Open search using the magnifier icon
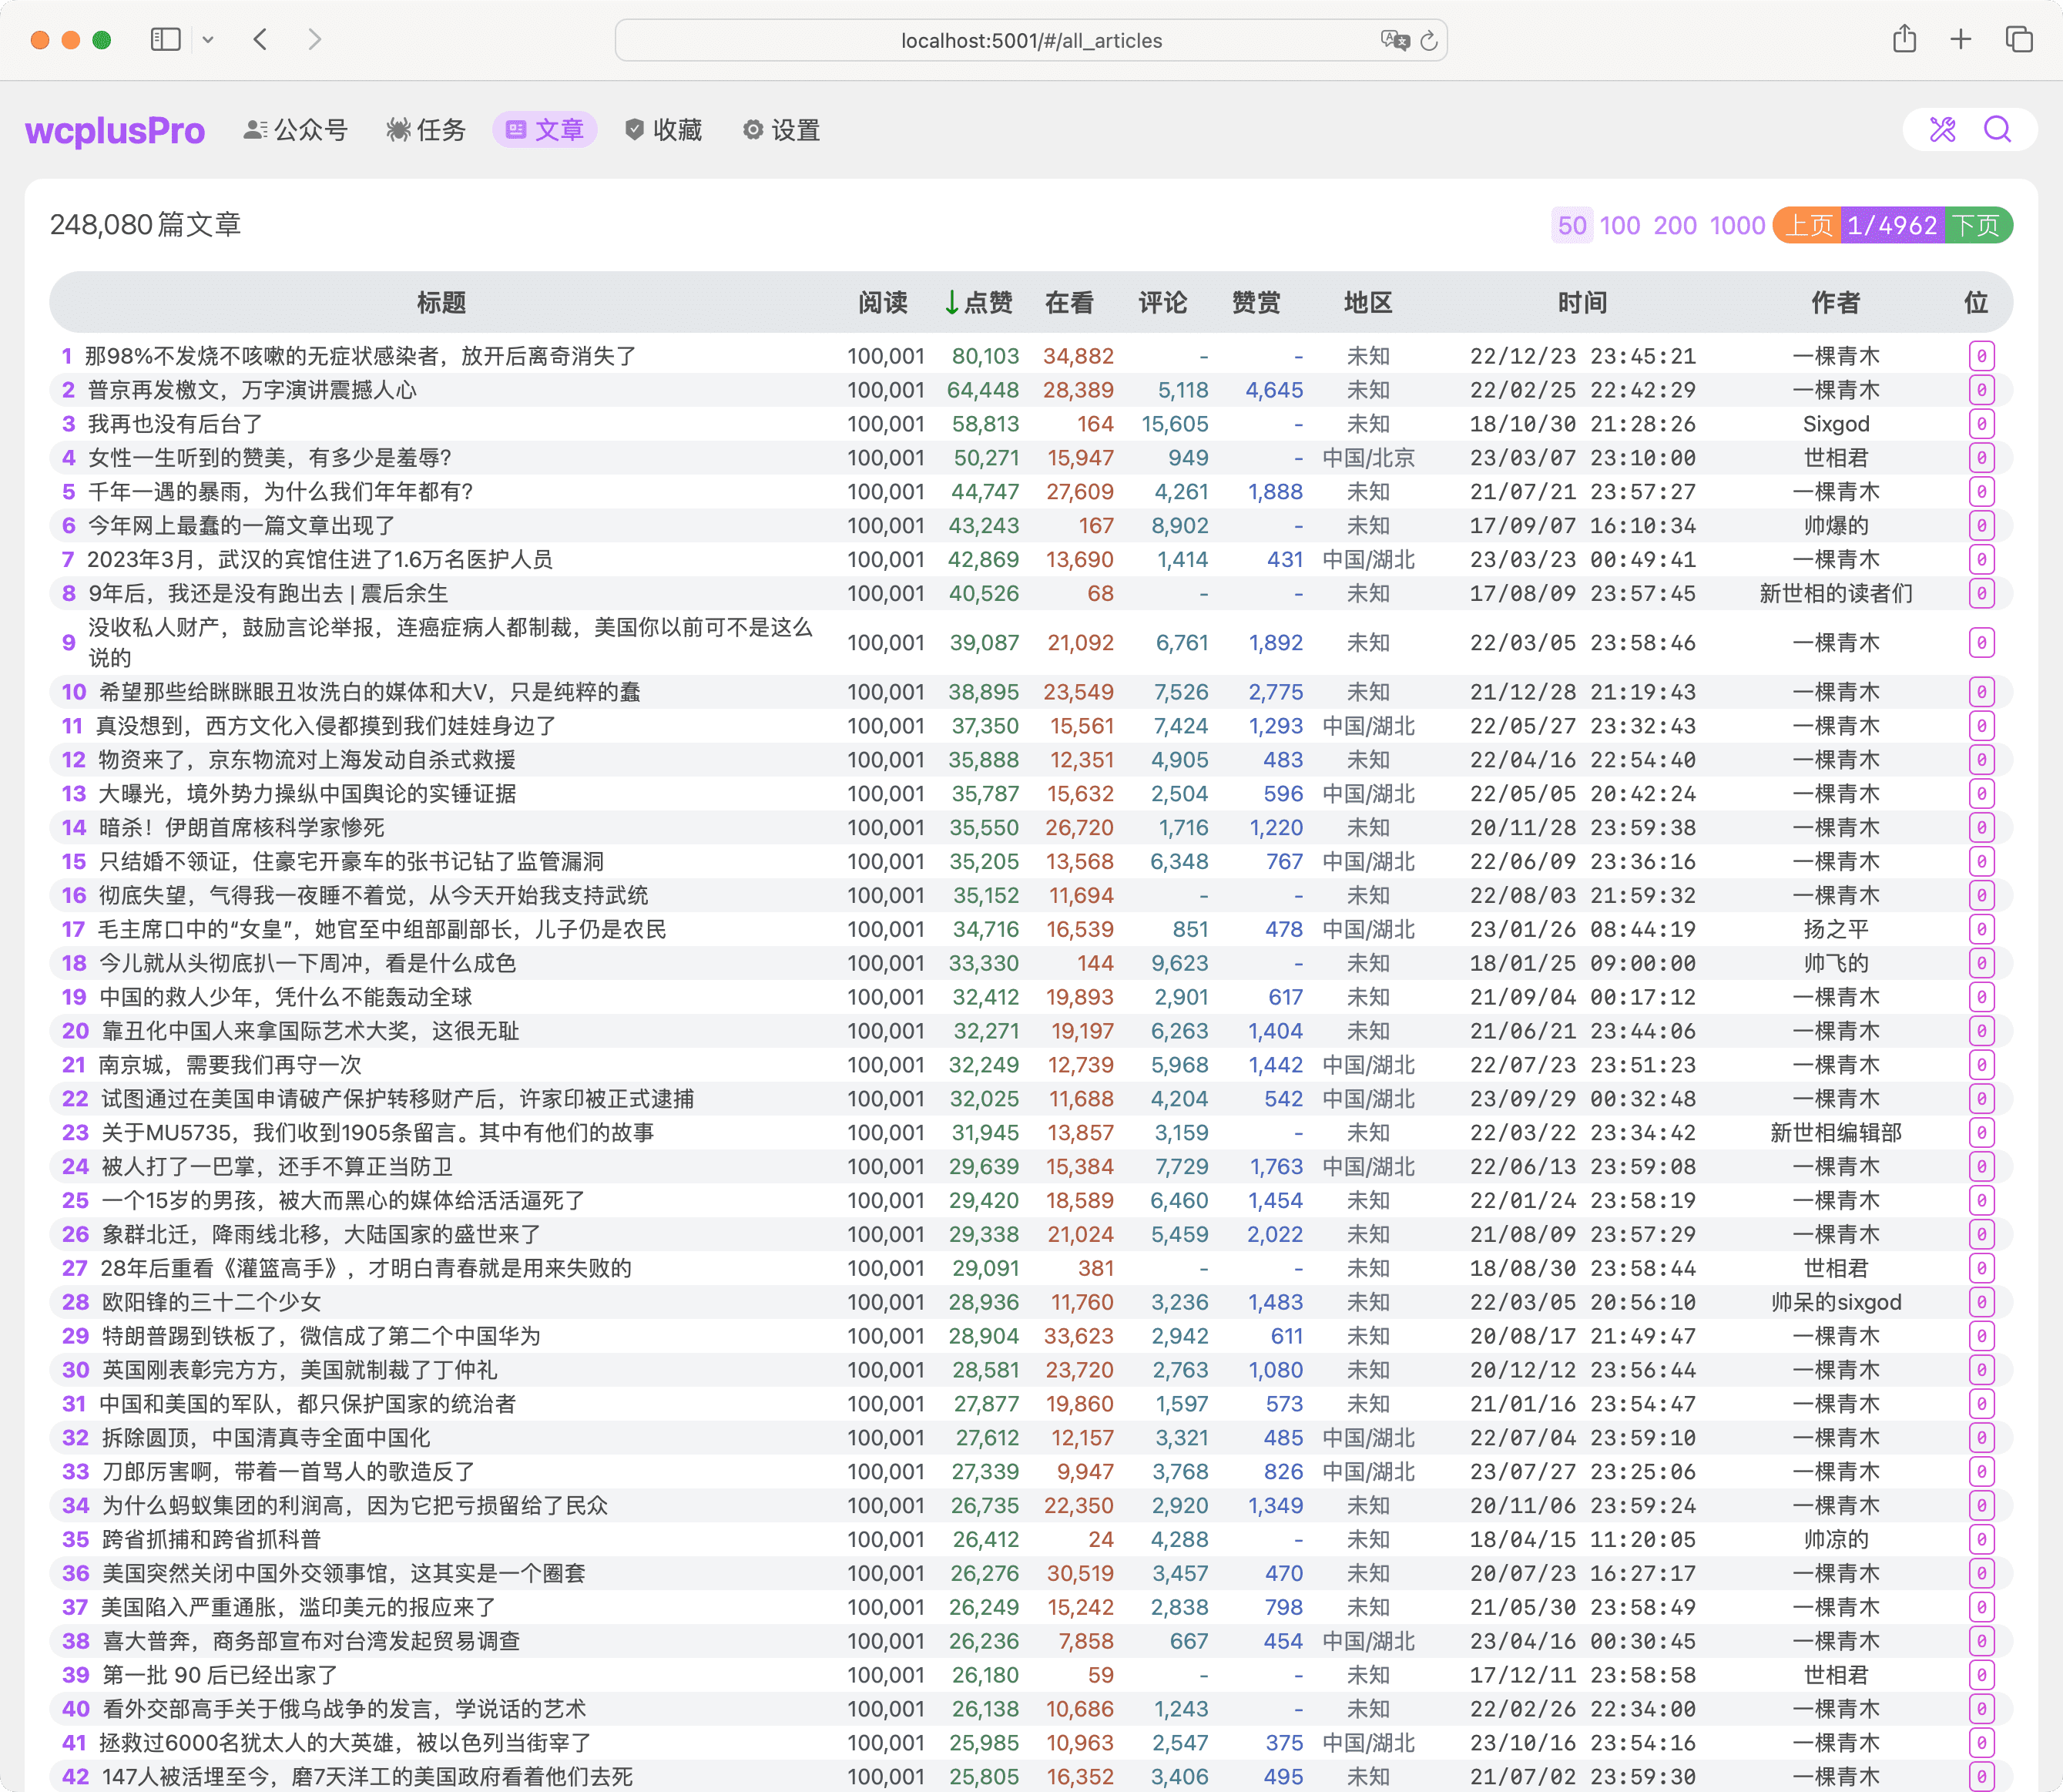The width and height of the screenshot is (2063, 1792). click(x=1997, y=129)
